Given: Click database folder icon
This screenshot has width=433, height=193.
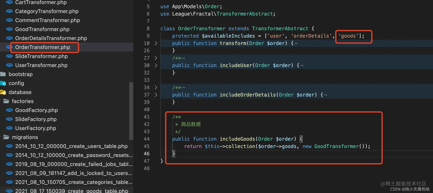Looking at the screenshot, I should 3,92.
